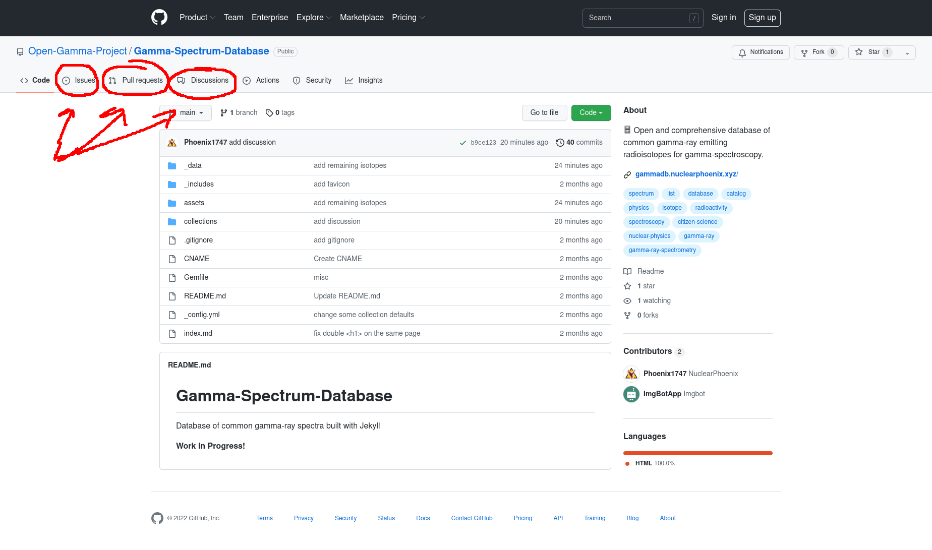The width and height of the screenshot is (932, 550).
Task: Click the Gemfile file icon
Action: tap(172, 278)
